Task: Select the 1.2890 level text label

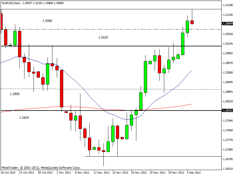Action: 15,94
